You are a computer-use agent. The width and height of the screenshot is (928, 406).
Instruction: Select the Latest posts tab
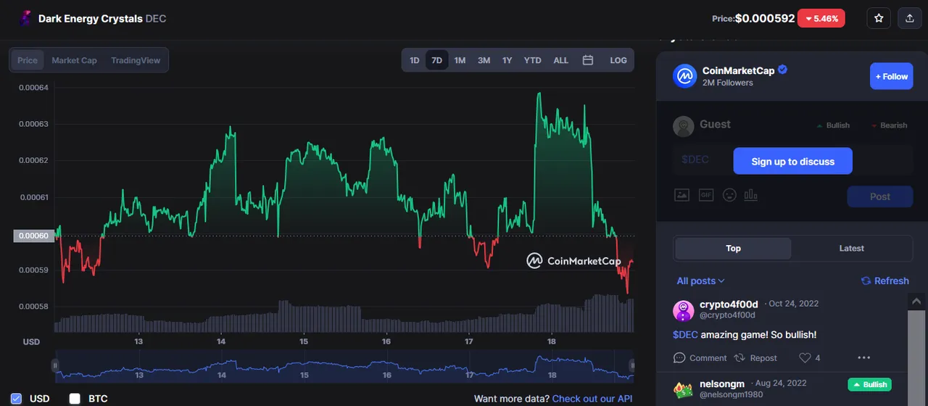click(x=851, y=248)
